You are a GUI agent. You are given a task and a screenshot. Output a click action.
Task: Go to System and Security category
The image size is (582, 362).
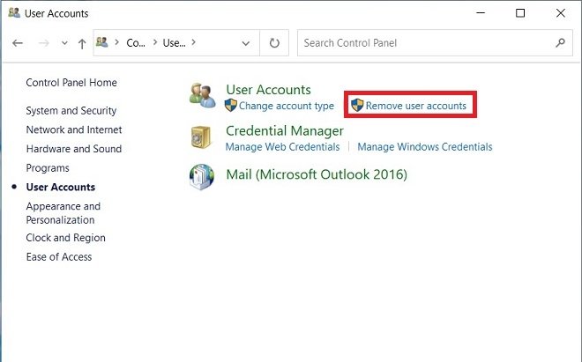click(x=71, y=110)
